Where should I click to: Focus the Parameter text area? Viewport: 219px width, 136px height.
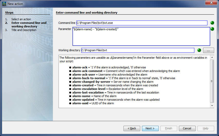[141, 36]
